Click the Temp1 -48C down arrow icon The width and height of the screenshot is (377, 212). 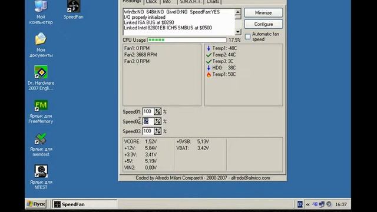point(209,48)
